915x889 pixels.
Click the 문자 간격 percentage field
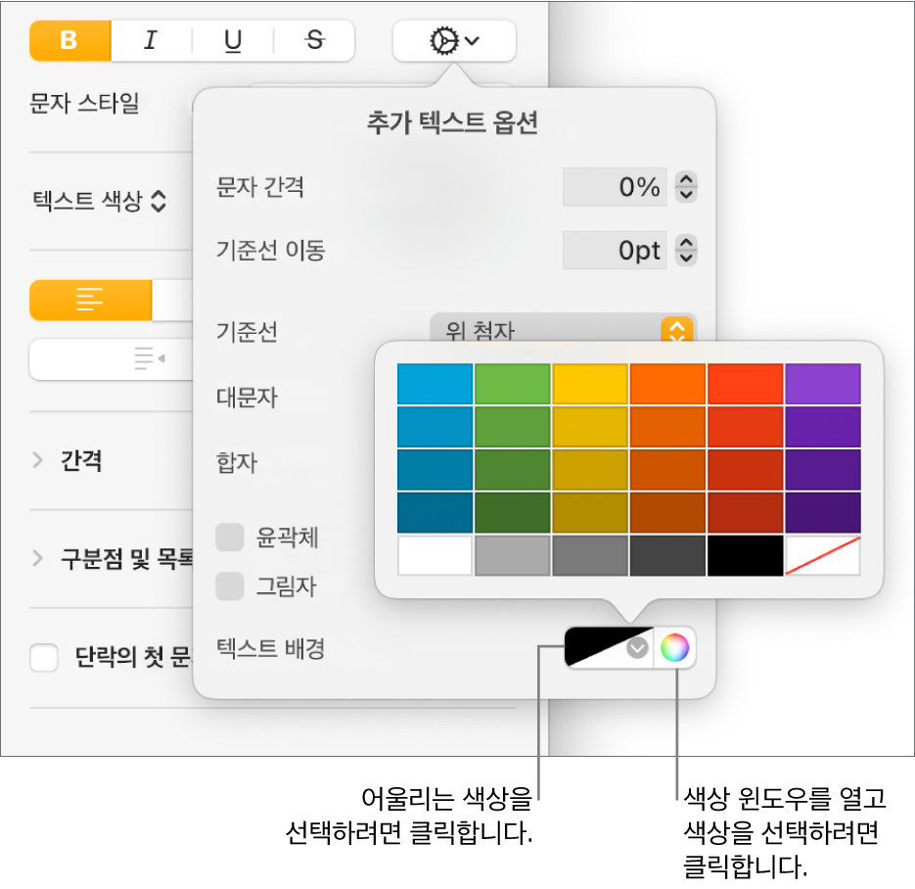click(615, 187)
